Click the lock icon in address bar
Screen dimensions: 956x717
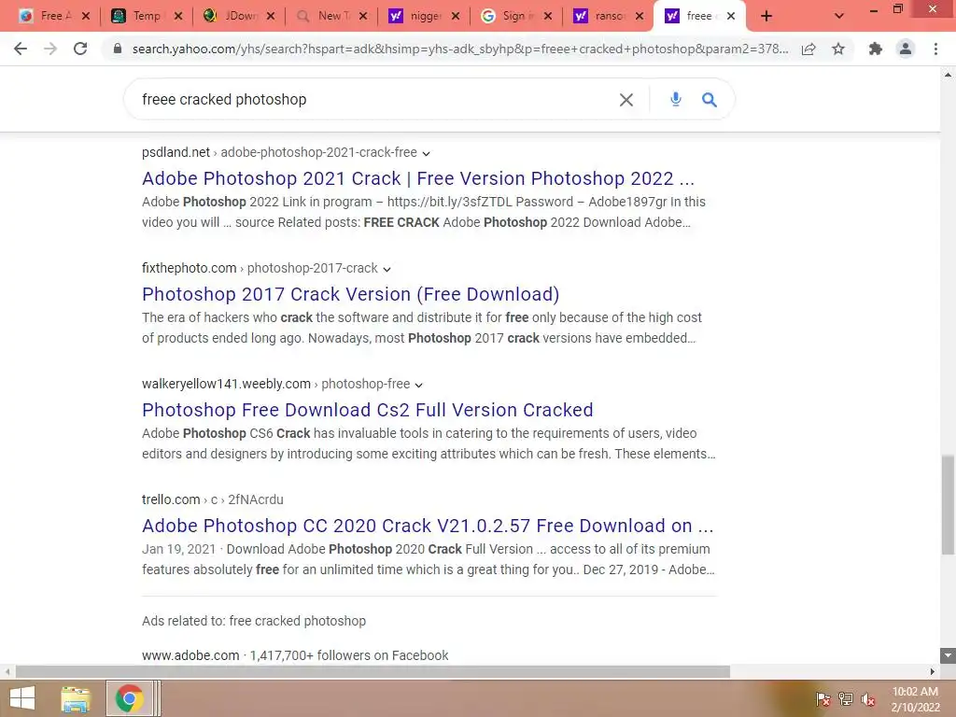[118, 49]
